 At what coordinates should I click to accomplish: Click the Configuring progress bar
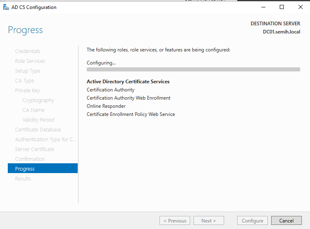pyautogui.click(x=193, y=70)
